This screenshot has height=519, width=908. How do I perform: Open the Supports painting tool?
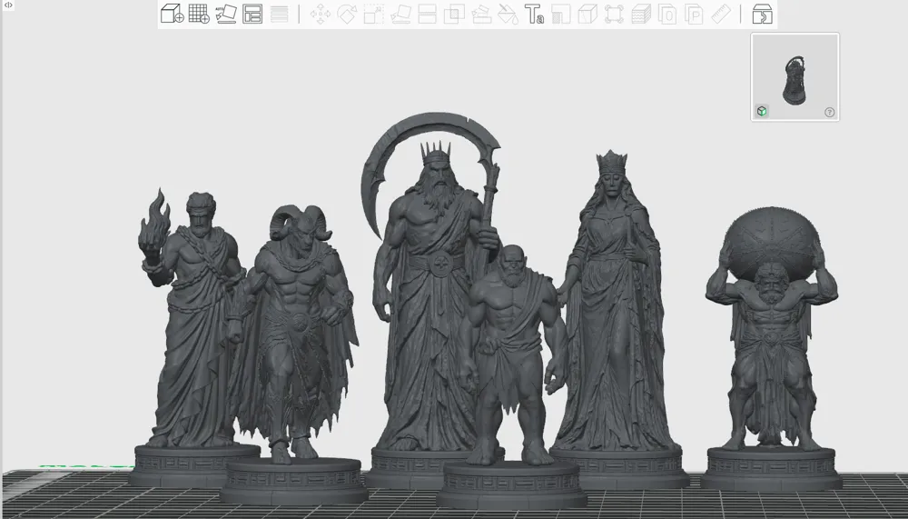pyautogui.click(x=481, y=14)
